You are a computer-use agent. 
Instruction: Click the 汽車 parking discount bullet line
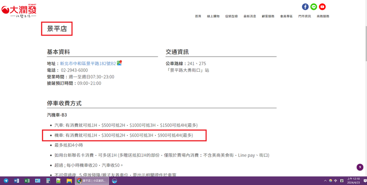pyautogui.click(x=126, y=125)
